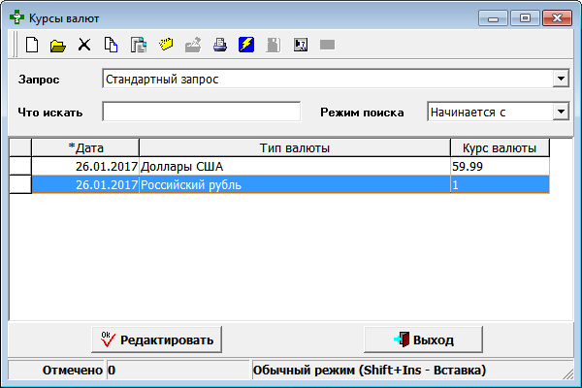Click the top-left grid corner cell

click(20, 147)
